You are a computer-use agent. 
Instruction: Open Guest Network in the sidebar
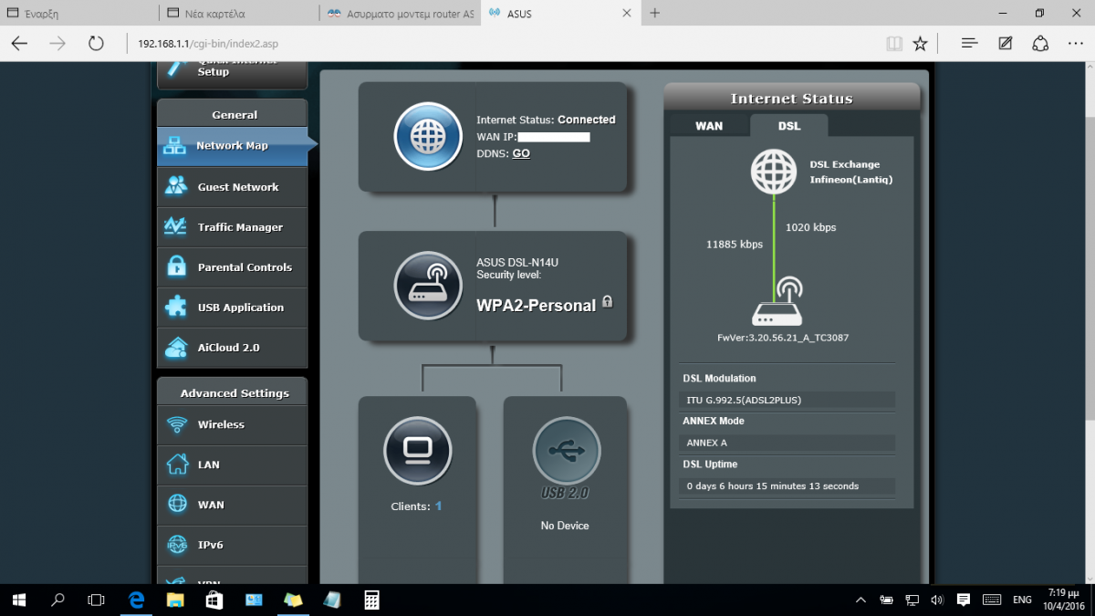tap(232, 187)
